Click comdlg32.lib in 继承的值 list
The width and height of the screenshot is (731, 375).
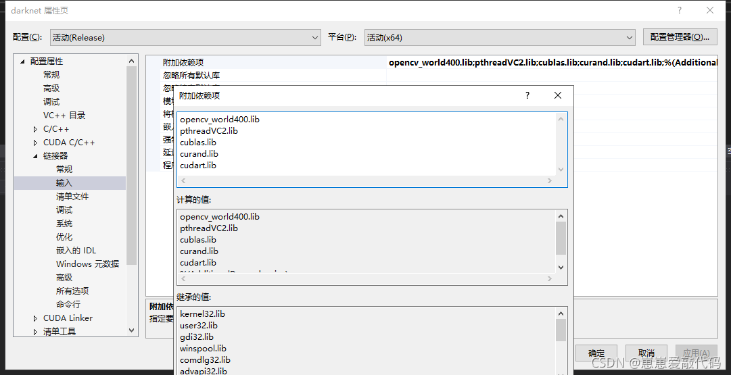point(205,360)
